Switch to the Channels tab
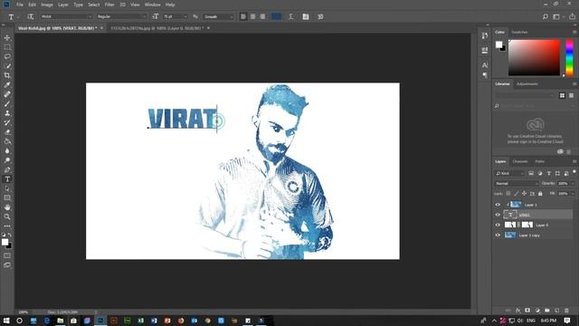579x326 pixels. click(520, 161)
